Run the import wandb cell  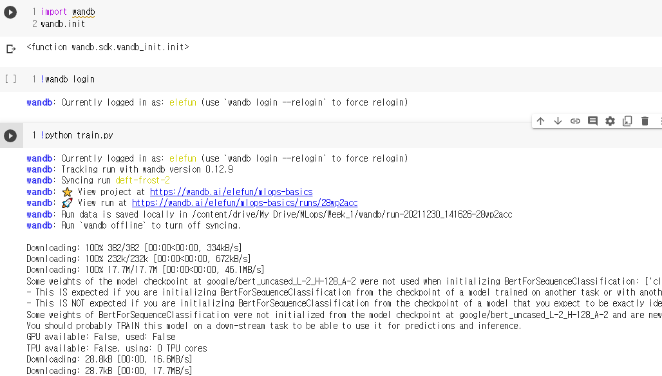[x=10, y=12]
